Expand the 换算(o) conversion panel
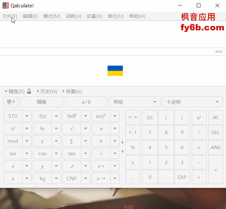Image resolution: width=226 pixels, height=209 pixels. tap(72, 91)
